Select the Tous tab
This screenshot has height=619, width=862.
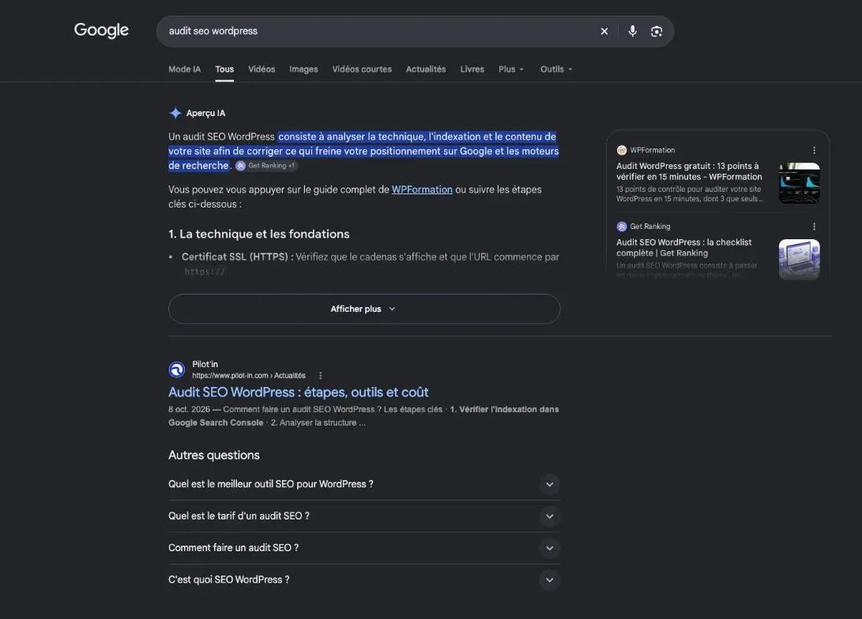(x=224, y=69)
